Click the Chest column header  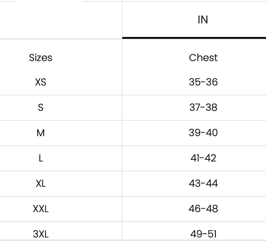203,58
